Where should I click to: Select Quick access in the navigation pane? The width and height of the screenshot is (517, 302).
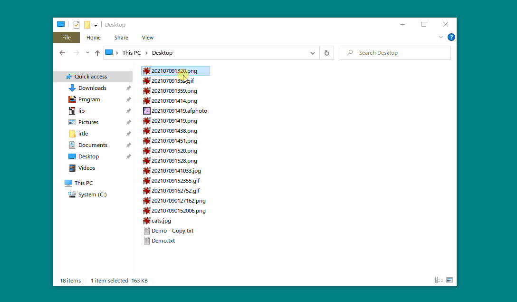(x=93, y=77)
